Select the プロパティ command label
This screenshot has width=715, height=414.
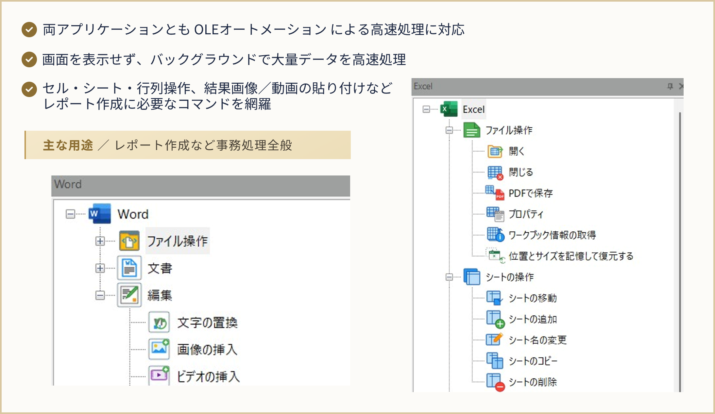coord(526,214)
